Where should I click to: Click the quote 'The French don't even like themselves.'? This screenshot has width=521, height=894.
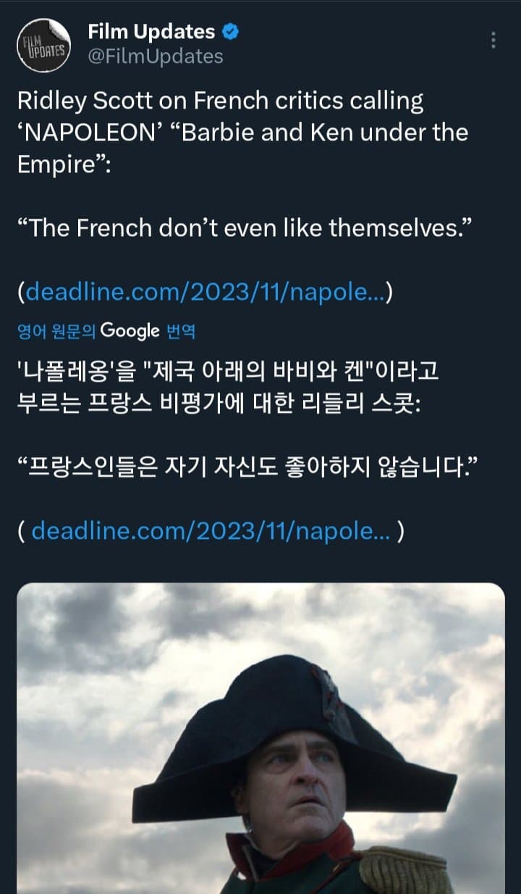(245, 229)
